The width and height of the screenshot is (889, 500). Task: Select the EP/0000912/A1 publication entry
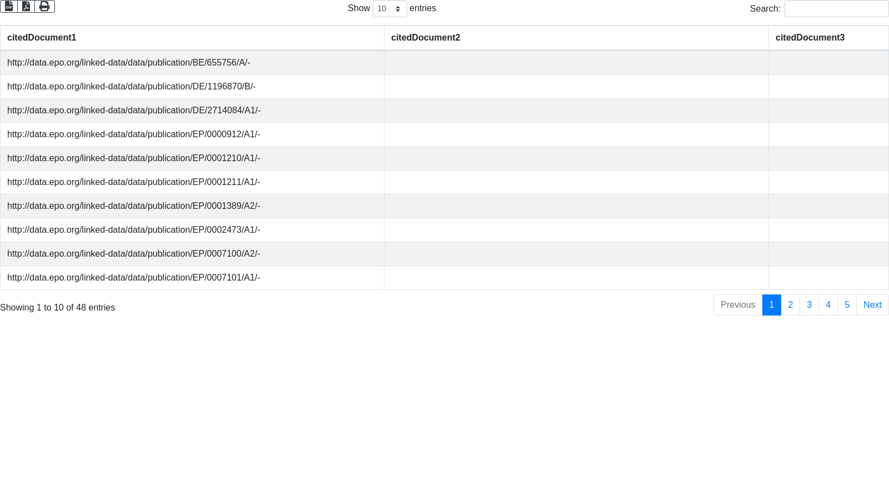[x=133, y=134]
